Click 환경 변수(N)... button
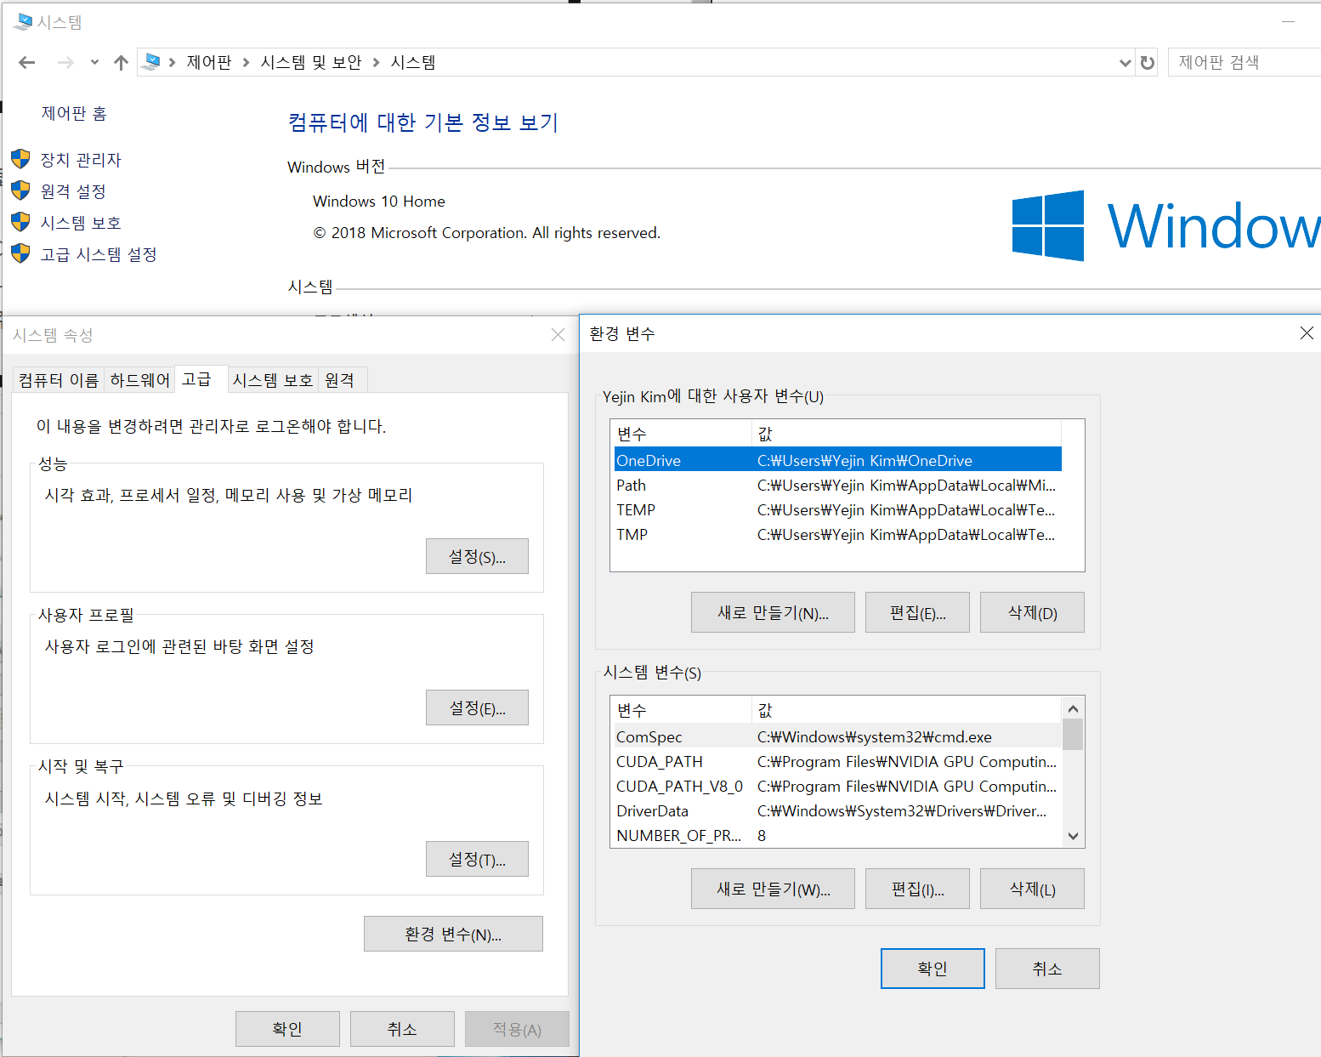This screenshot has height=1057, width=1321. 453,934
